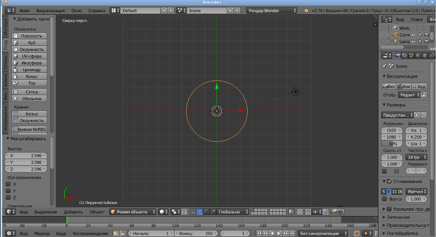
Task: Add a render preset with plus button
Action: click(x=416, y=115)
